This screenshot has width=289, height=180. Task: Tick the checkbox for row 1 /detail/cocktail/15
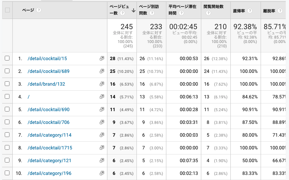(x=7, y=58)
